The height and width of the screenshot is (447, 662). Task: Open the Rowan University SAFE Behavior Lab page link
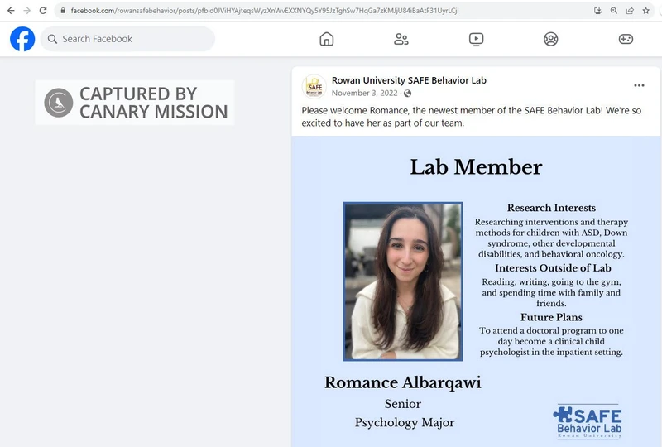(x=409, y=80)
